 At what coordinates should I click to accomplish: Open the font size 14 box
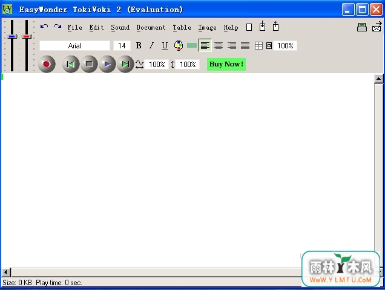pyautogui.click(x=122, y=45)
